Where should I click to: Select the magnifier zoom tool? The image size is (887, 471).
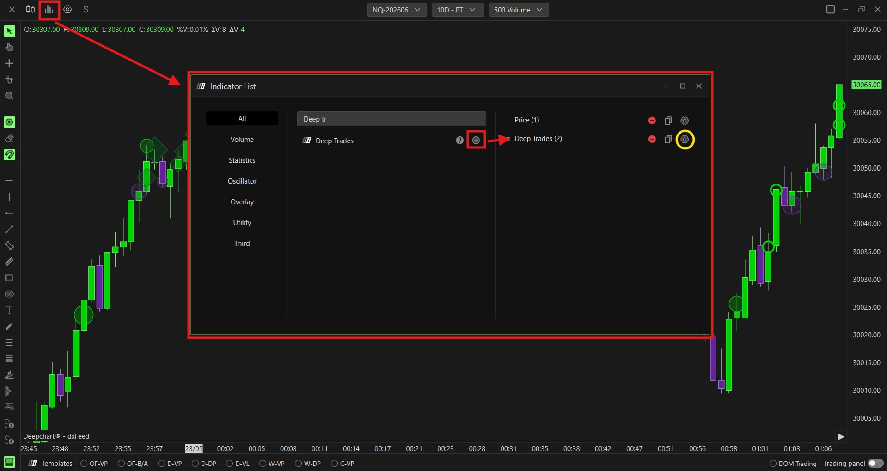(x=9, y=96)
